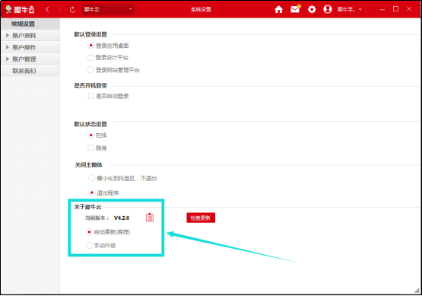Open the 犀牛云 dropdown in title bar
Screen dimensions: 422x296
108,9
